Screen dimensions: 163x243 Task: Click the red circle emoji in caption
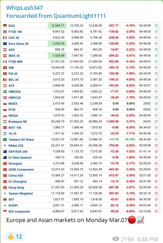click(x=132, y=220)
